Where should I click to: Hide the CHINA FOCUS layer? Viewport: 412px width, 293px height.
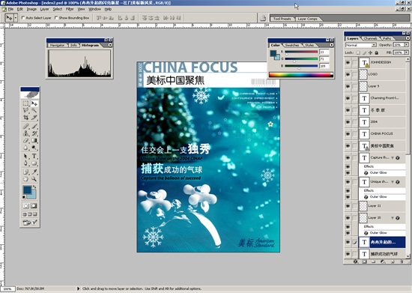348,133
